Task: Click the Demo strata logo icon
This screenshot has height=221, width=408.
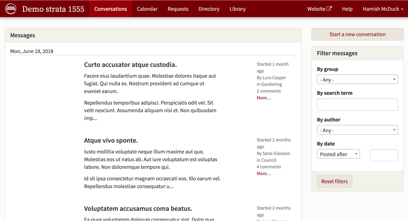Action: click(11, 9)
